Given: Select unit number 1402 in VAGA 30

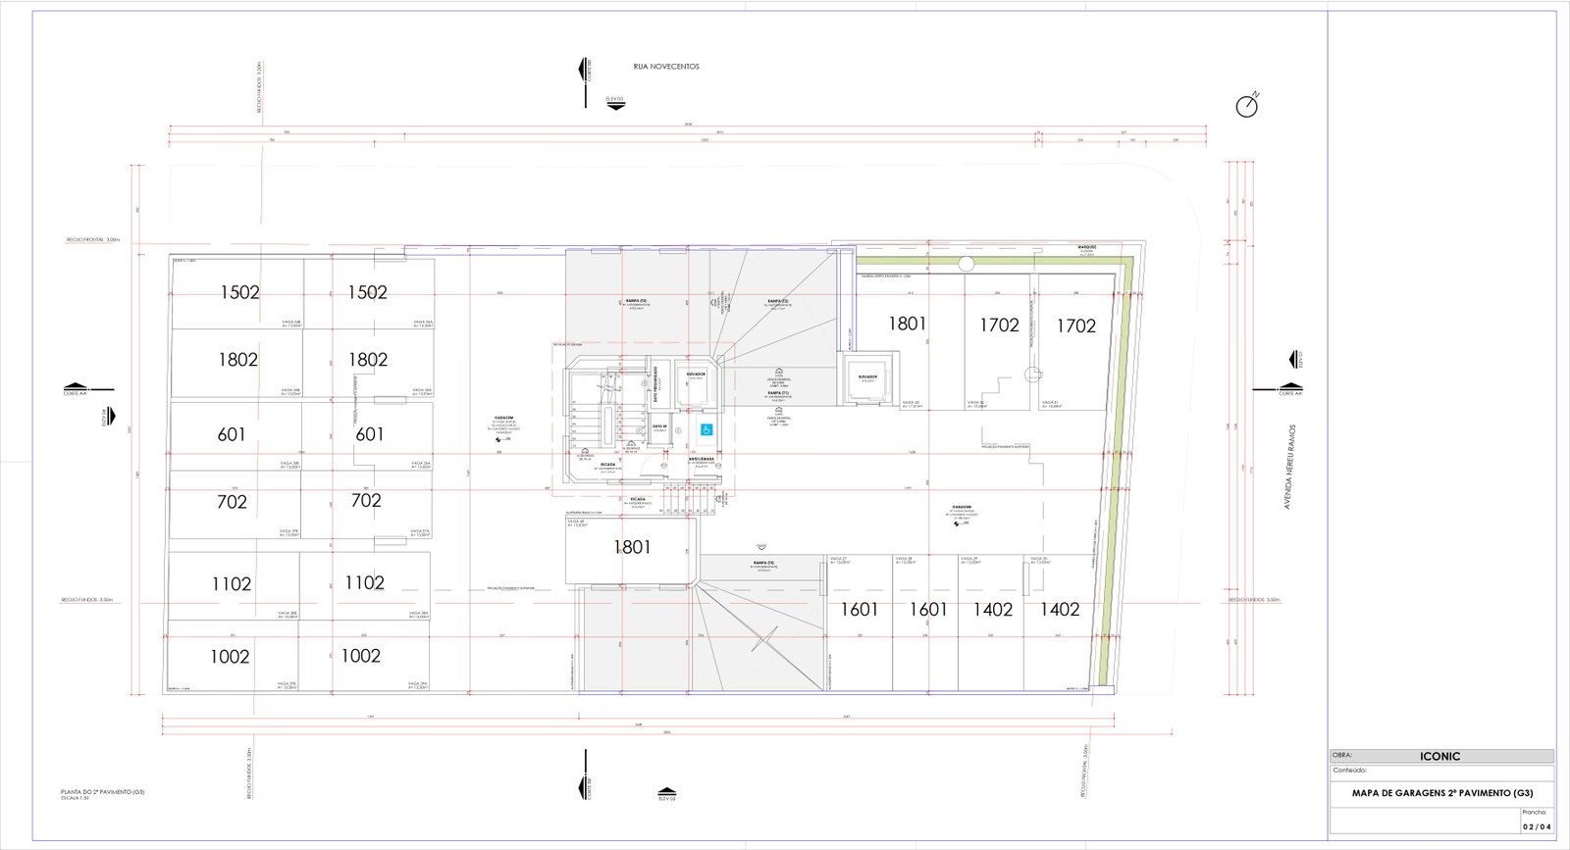Looking at the screenshot, I should pyautogui.click(x=1060, y=609).
